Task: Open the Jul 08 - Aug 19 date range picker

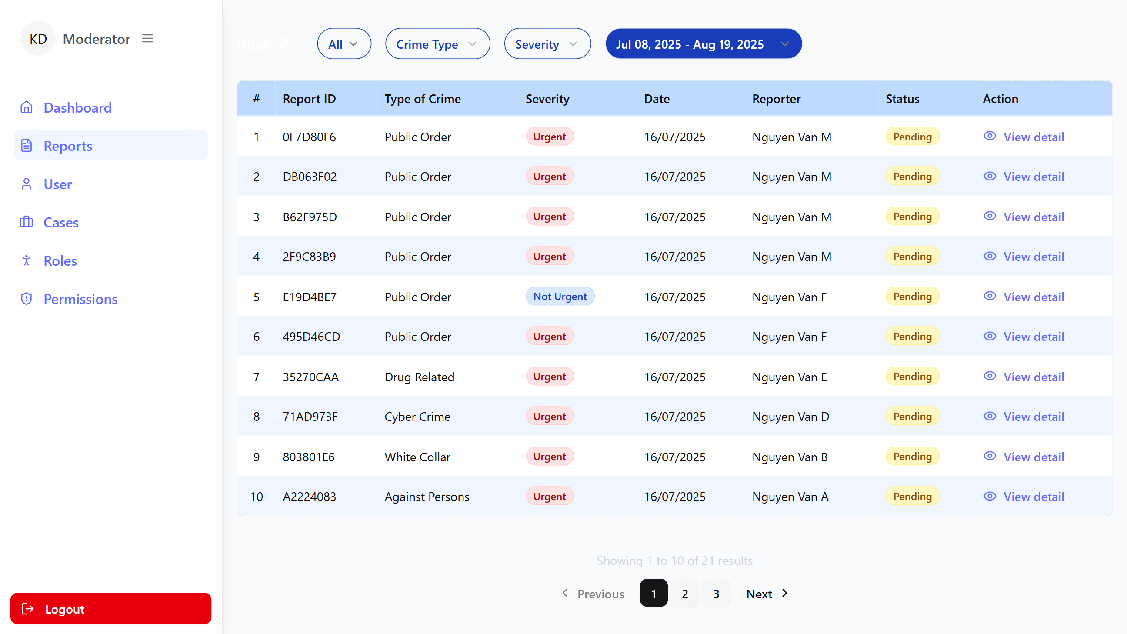Action: click(x=703, y=43)
